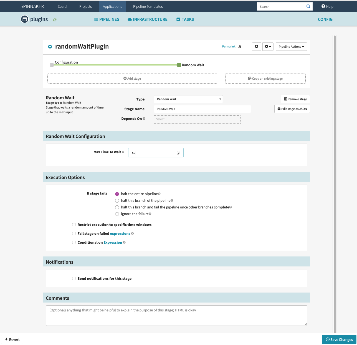The height and width of the screenshot is (345, 357).
Task: Refresh the plugins application data
Action: point(55,20)
